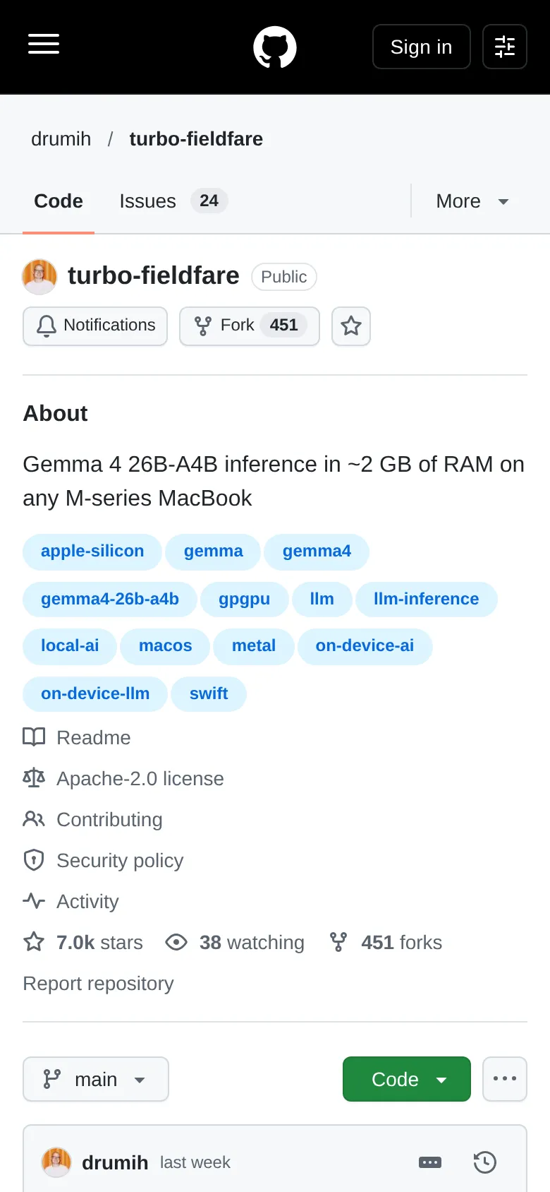Open drumih author link in commit row
The width and height of the screenshot is (550, 1192).
(x=115, y=1163)
